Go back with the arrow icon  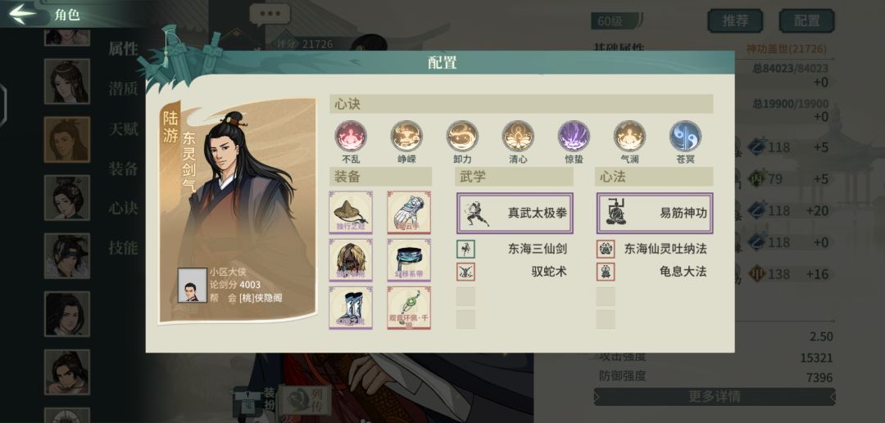tap(23, 14)
